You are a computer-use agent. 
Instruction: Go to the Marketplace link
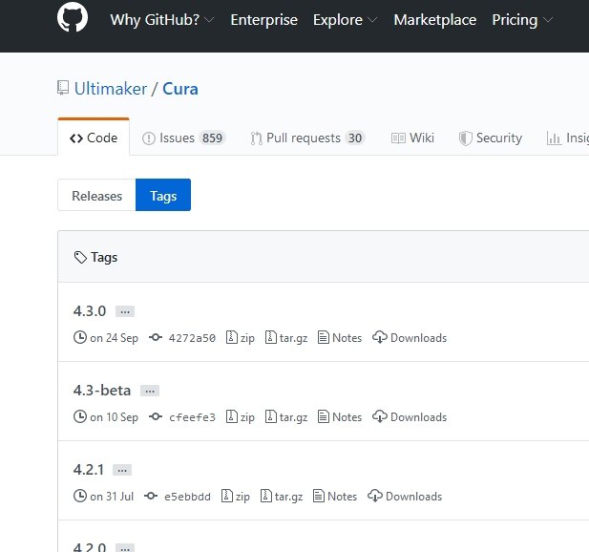(x=435, y=20)
